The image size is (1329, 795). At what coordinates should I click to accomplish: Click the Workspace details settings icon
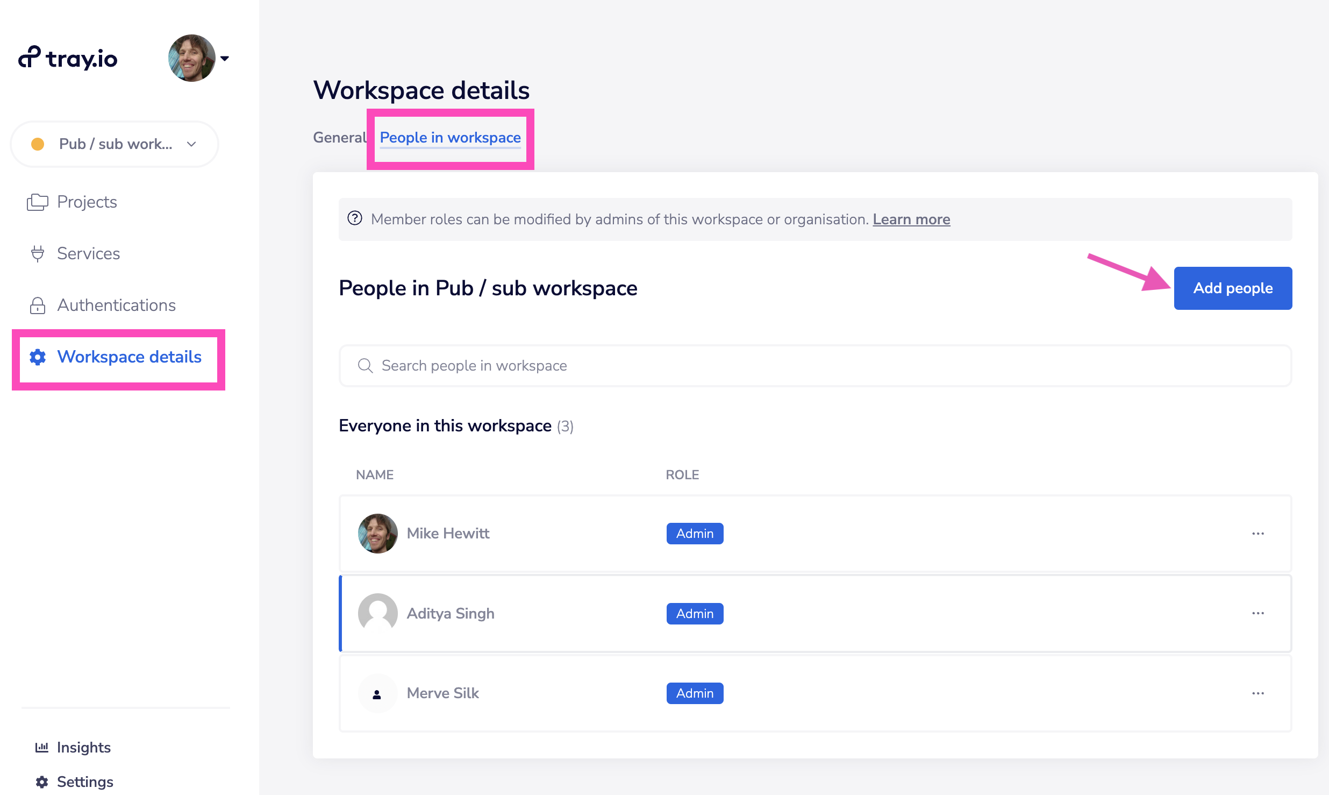[36, 357]
